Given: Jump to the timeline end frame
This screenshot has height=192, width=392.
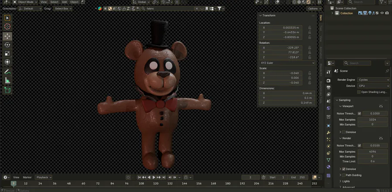Looking at the screenshot, I should (x=164, y=177).
